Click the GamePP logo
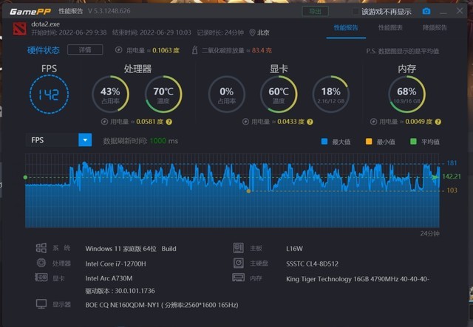 30,12
